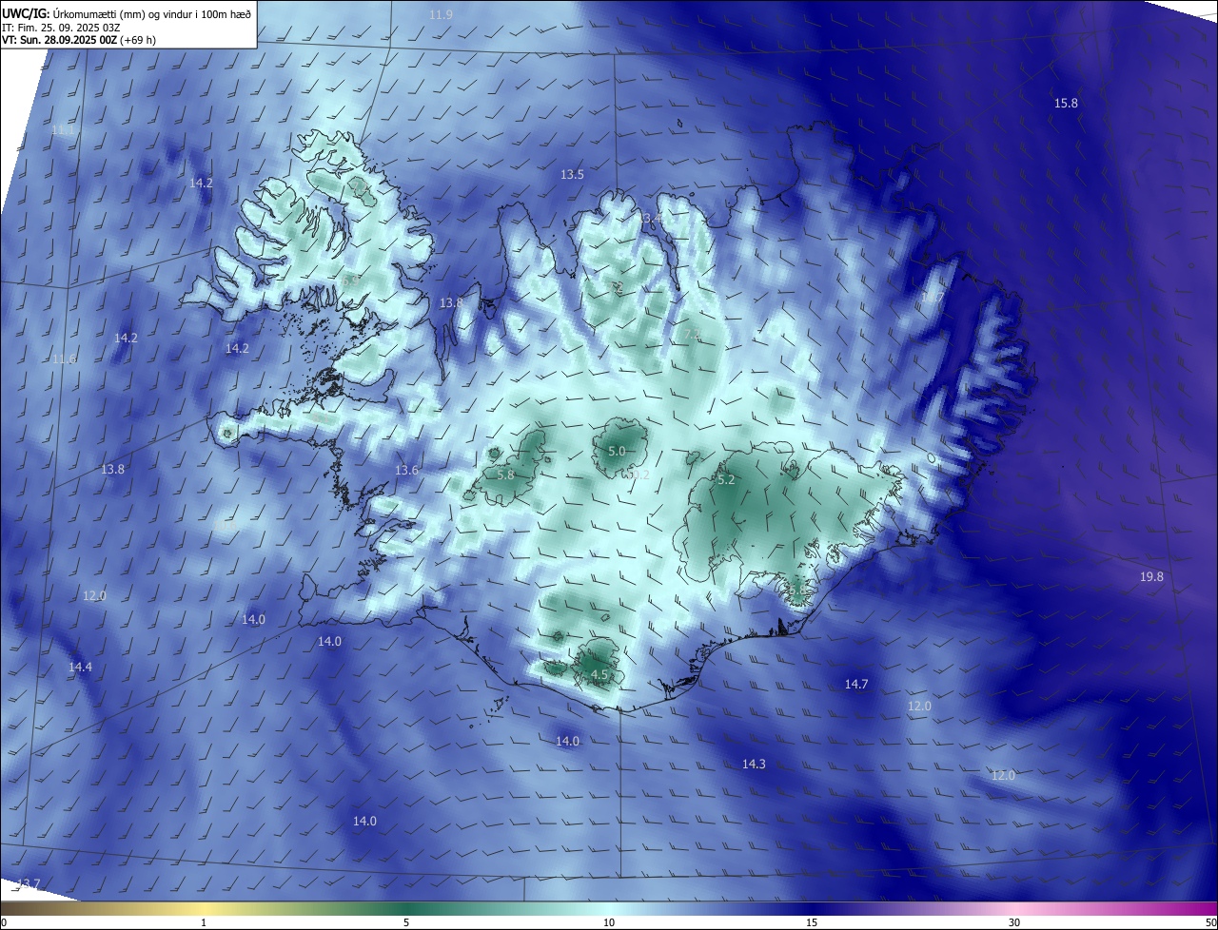This screenshot has width=1218, height=930.
Task: Click the UWC/IG Úrkomumætti title line
Action: (127, 12)
